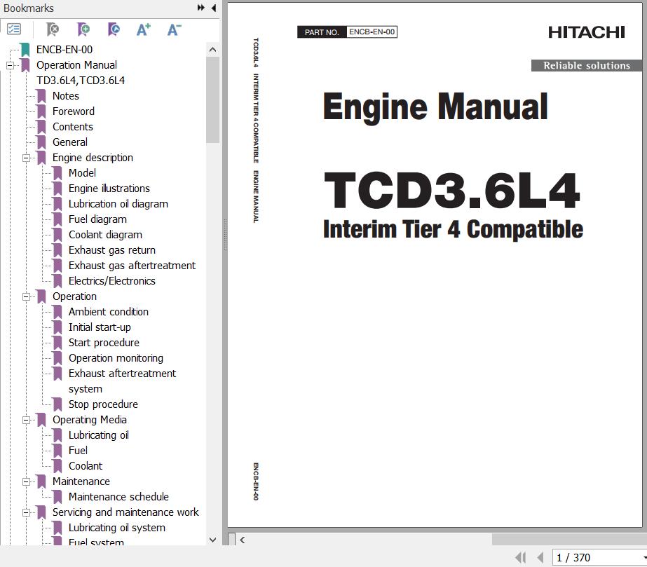Open the Contents bookmark
Screen dimensions: 647x567
click(x=73, y=127)
